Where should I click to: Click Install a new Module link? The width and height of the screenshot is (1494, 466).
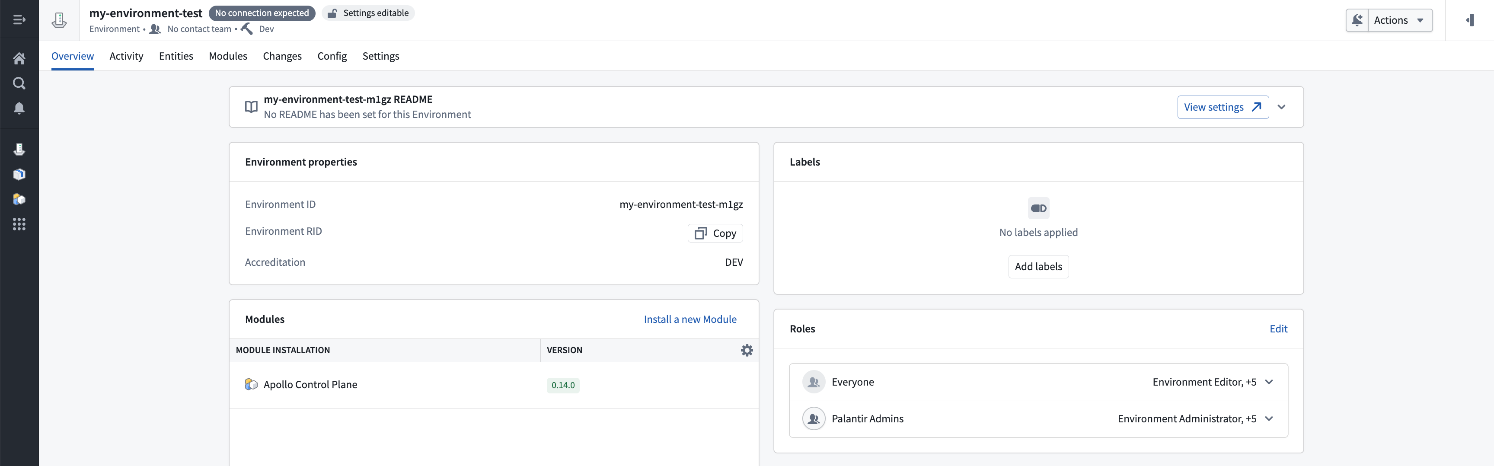click(690, 319)
